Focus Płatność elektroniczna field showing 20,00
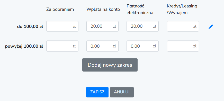The height and width of the screenshot is (101, 224). click(x=142, y=26)
